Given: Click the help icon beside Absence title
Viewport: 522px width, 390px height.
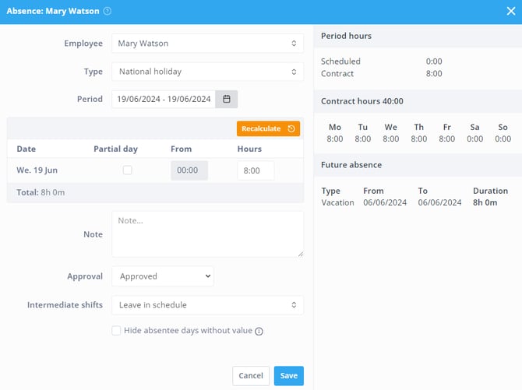Looking at the screenshot, I should tap(108, 11).
